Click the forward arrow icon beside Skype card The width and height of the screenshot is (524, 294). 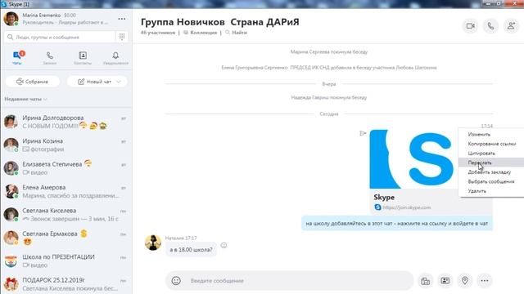coord(363,133)
